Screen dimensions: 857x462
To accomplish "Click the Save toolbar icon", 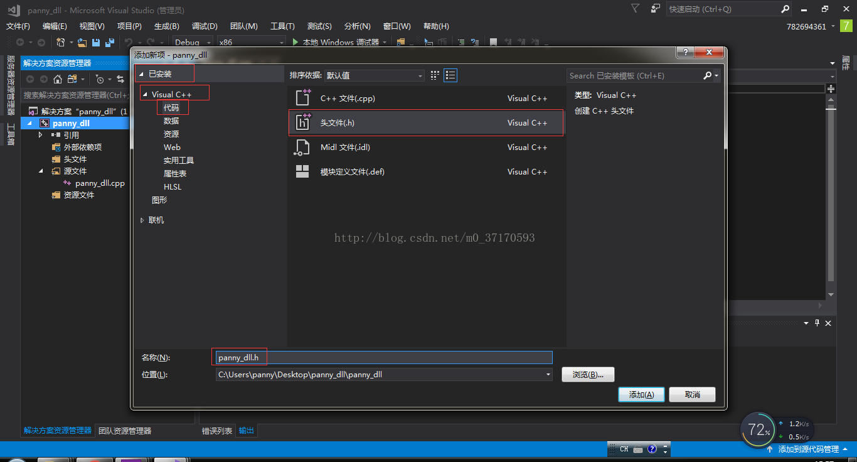I will 96,42.
